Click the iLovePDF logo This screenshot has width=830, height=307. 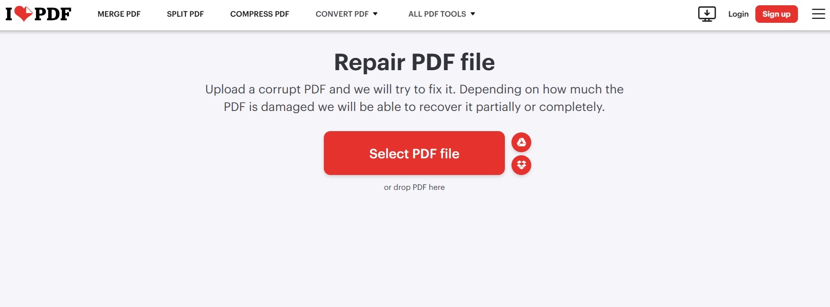[38, 14]
